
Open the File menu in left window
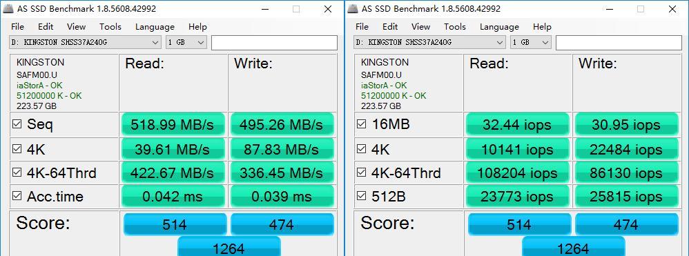click(x=17, y=27)
